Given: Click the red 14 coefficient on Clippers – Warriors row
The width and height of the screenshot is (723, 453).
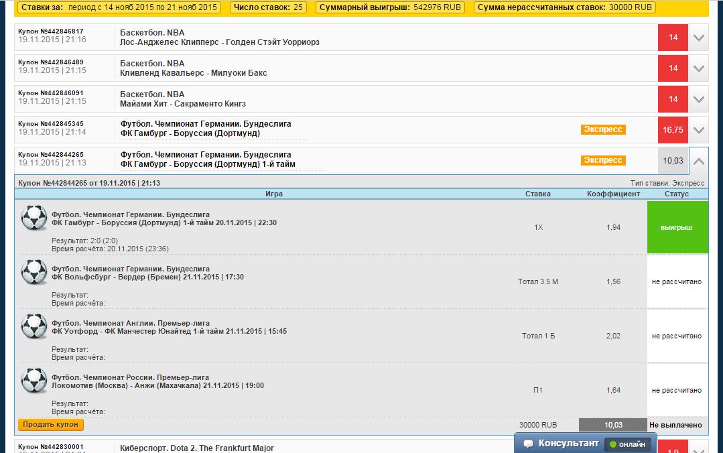Looking at the screenshot, I should point(673,38).
